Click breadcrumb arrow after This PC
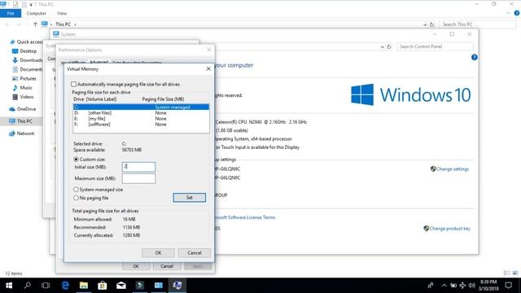Image resolution: width=521 pixels, height=293 pixels. point(75,24)
